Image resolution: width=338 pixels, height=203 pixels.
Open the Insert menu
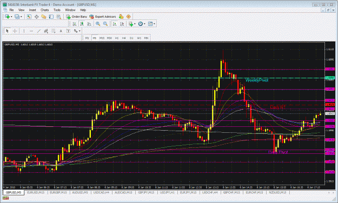coord(32,10)
